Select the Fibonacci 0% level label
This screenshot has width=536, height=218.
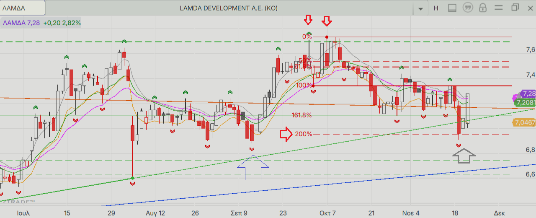tap(307, 36)
